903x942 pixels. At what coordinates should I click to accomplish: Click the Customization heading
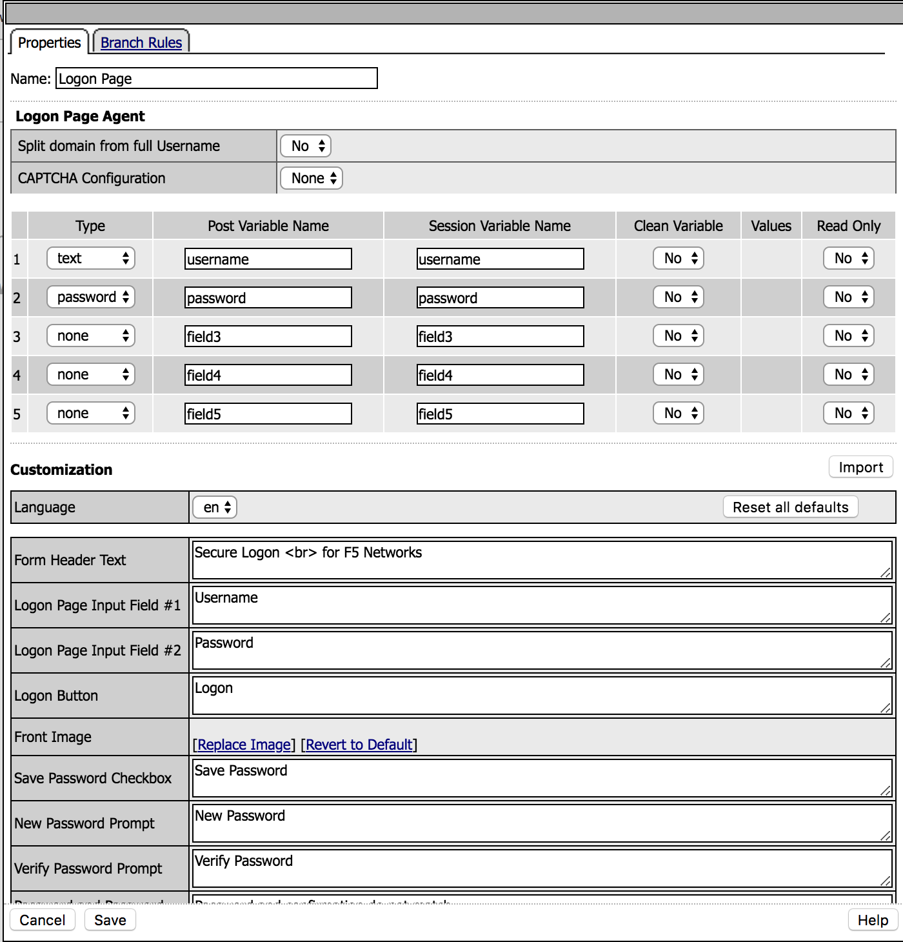(61, 470)
